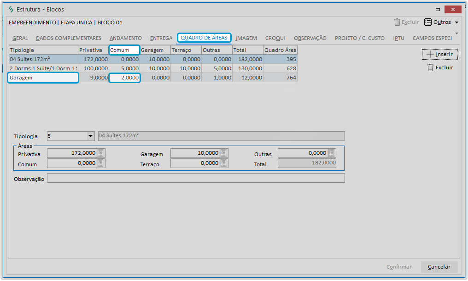Click the Comum column header
The width and height of the screenshot is (468, 281).
[124, 50]
